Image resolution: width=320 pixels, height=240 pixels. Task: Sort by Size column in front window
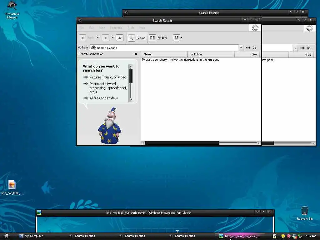247,54
